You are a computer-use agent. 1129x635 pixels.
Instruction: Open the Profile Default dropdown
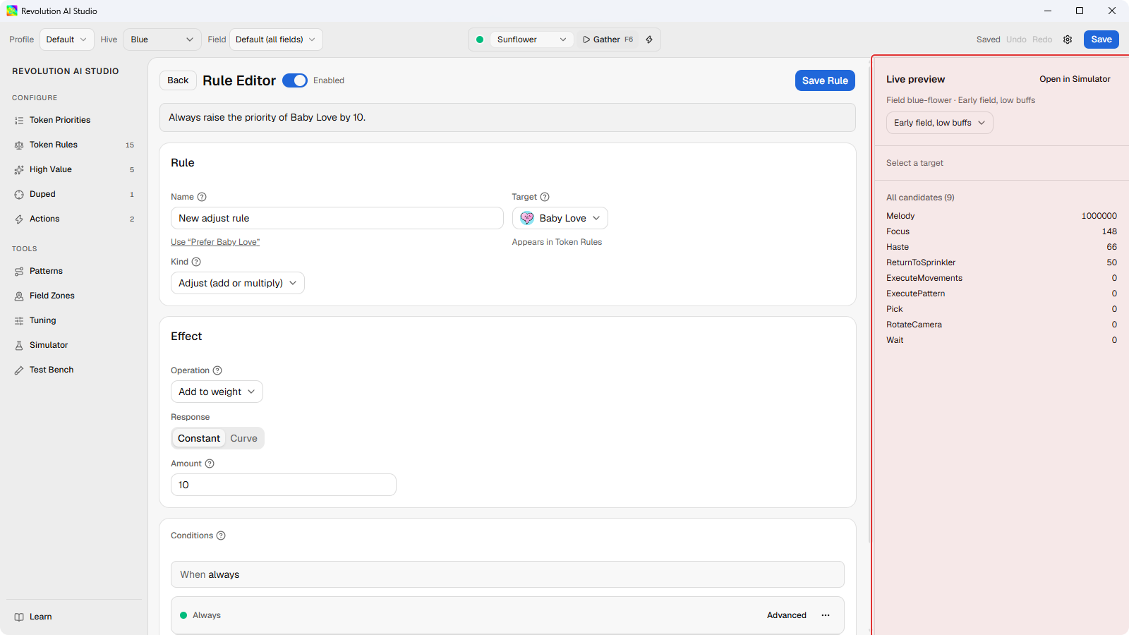(67, 40)
